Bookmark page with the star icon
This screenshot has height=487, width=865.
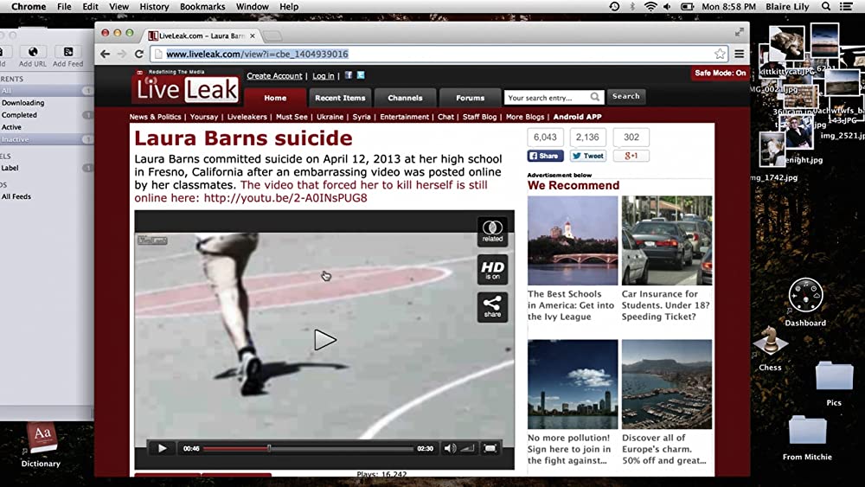click(720, 54)
